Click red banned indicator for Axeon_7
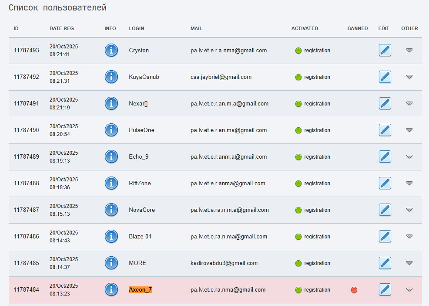Screen dimensions: 429x306 [x=354, y=290]
